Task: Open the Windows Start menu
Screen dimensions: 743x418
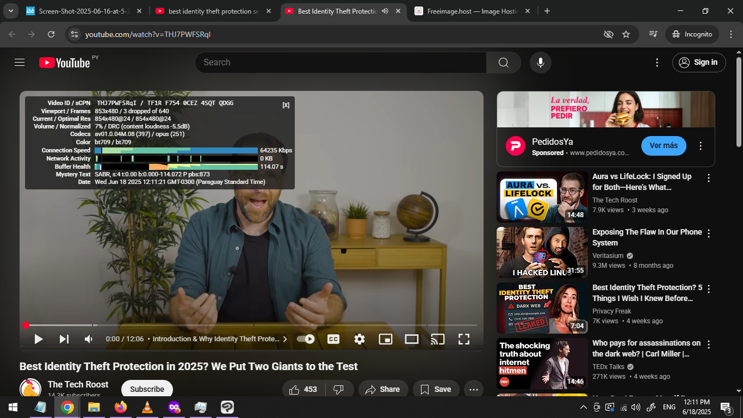Action: pos(13,407)
